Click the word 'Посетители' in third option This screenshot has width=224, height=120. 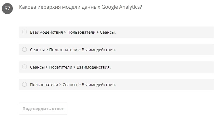coord(61,67)
